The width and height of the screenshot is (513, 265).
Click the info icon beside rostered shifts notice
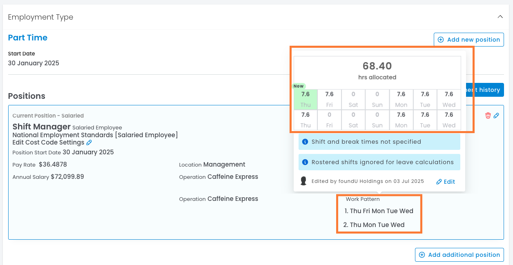305,162
